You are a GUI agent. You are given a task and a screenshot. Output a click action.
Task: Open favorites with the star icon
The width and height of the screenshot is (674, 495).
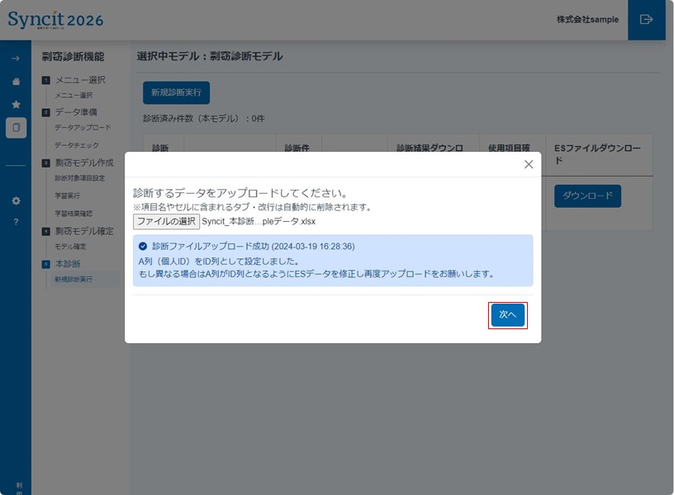coord(15,105)
